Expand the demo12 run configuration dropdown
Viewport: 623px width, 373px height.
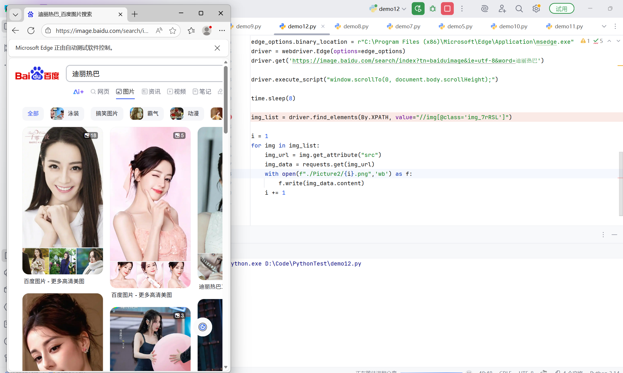click(x=404, y=9)
